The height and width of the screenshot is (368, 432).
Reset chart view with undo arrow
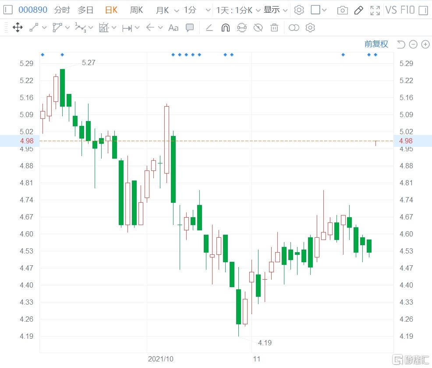click(401, 45)
